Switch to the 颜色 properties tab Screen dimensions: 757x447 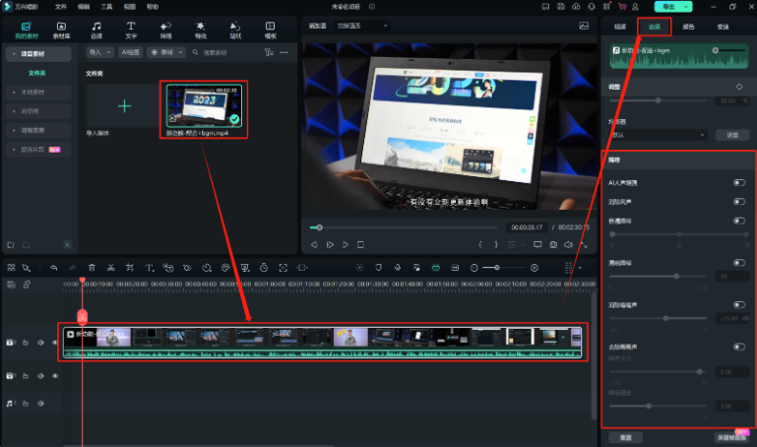point(689,27)
